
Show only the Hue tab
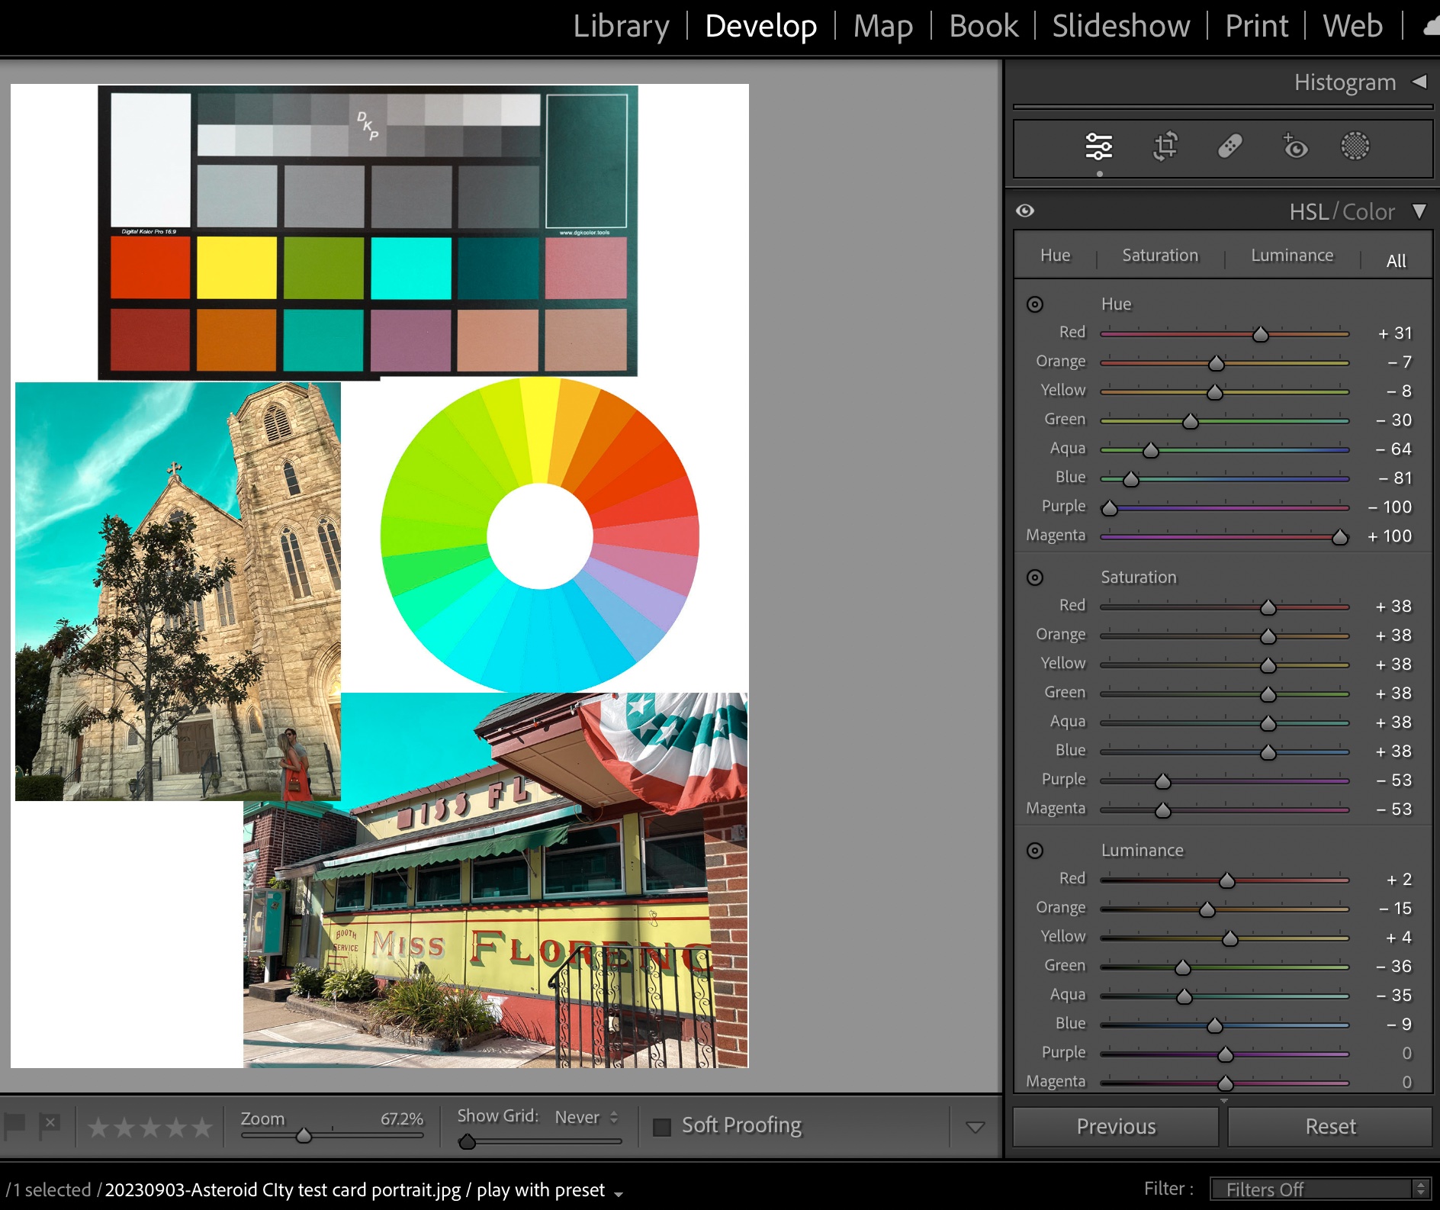[1055, 256]
